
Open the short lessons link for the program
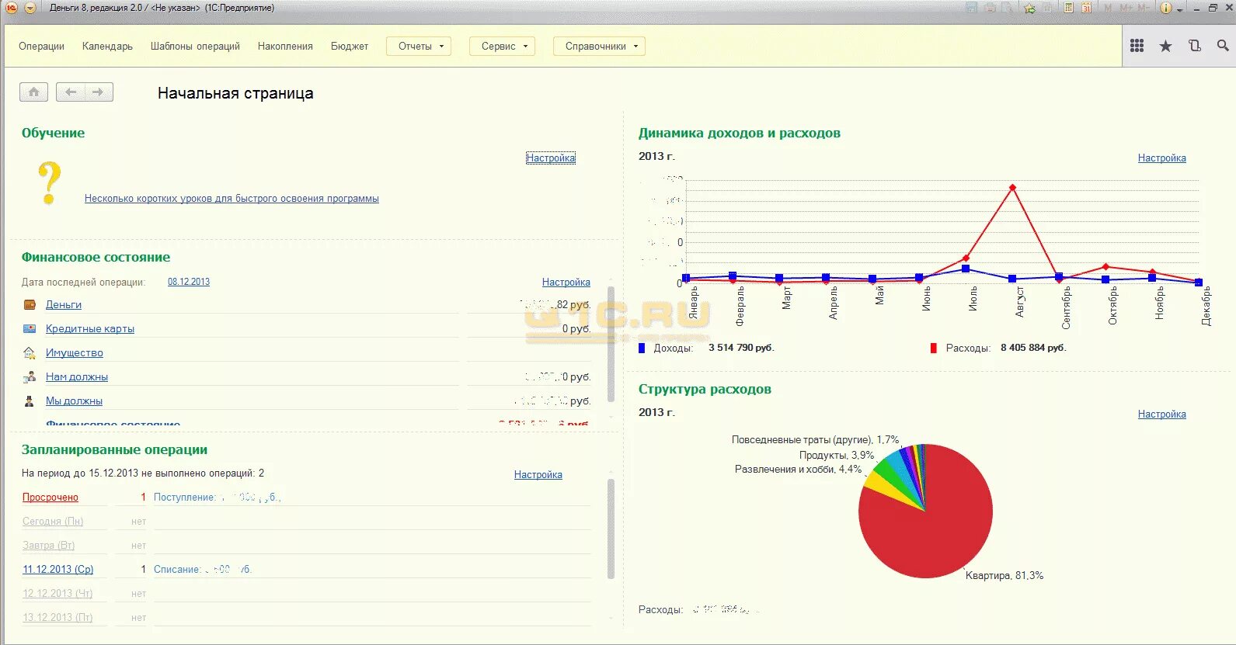click(x=232, y=199)
